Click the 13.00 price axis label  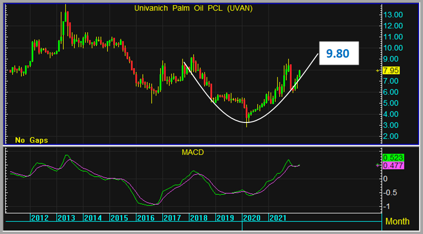click(393, 15)
